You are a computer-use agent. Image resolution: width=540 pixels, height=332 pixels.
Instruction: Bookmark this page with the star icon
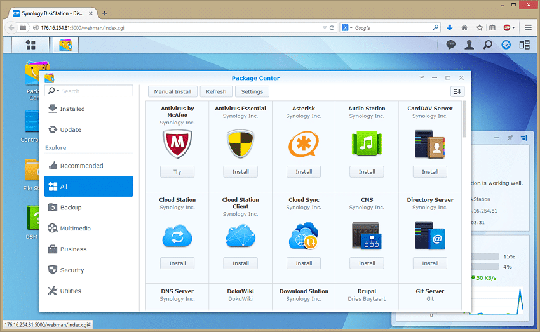pos(480,28)
